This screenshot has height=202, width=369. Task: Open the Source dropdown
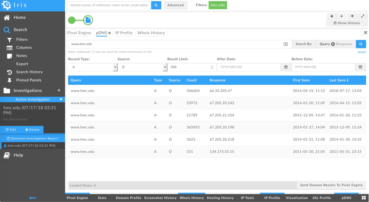[x=142, y=67]
